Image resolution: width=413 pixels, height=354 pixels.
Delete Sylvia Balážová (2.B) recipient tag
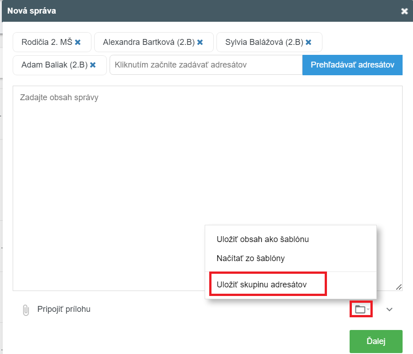coord(308,42)
